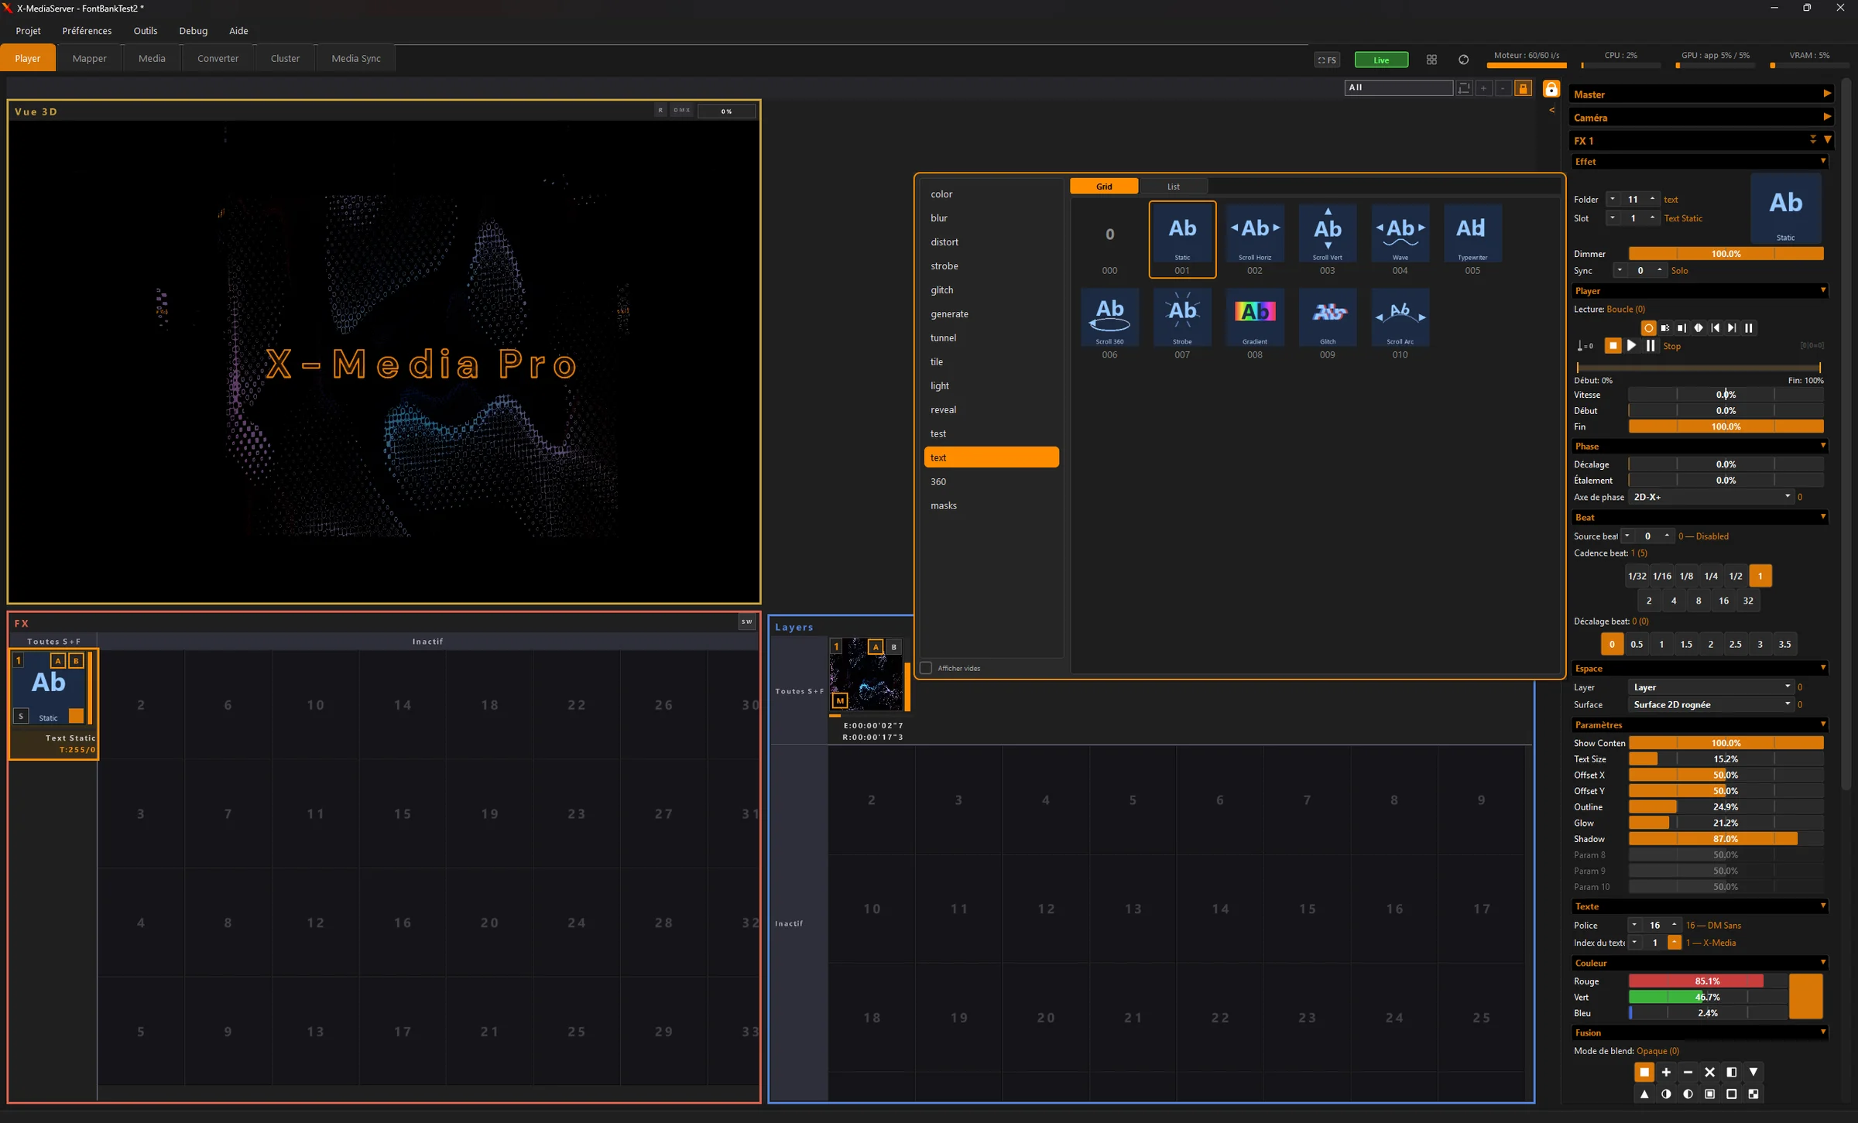Open the masks effect category
The image size is (1858, 1123).
[991, 506]
